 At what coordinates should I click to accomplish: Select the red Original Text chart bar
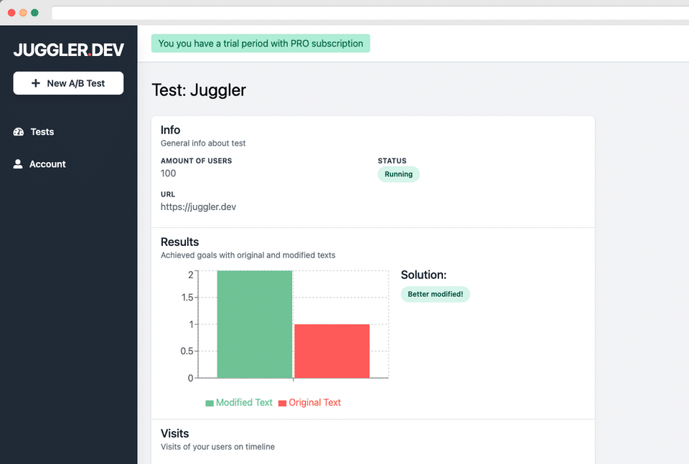pos(332,351)
